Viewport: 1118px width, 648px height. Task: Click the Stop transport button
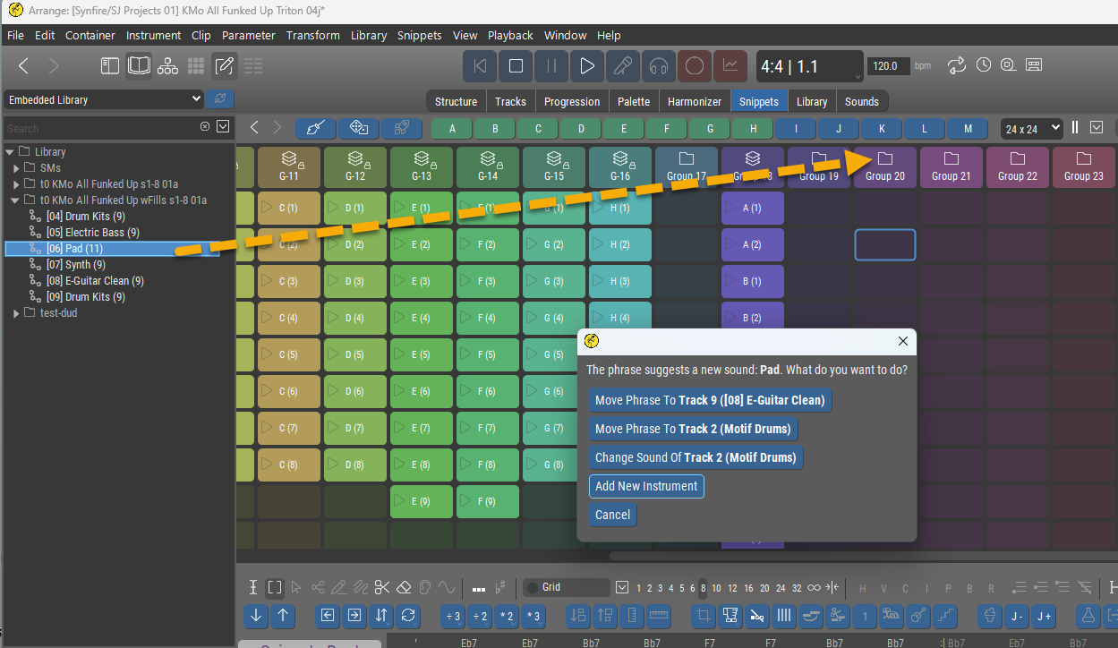pyautogui.click(x=516, y=66)
